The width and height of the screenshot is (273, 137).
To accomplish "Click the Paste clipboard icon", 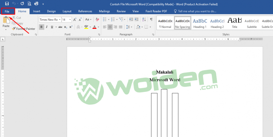I will click(6, 20).
